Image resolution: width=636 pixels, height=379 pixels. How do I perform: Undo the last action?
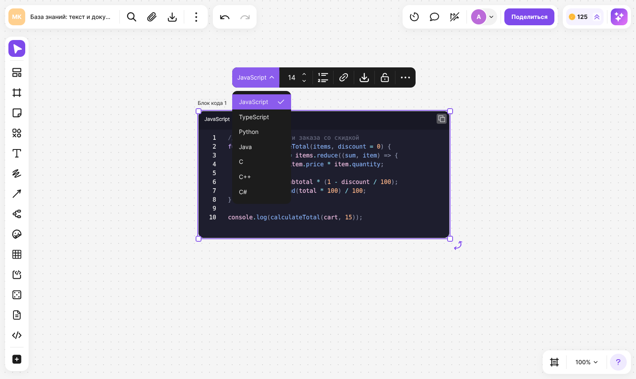click(225, 17)
